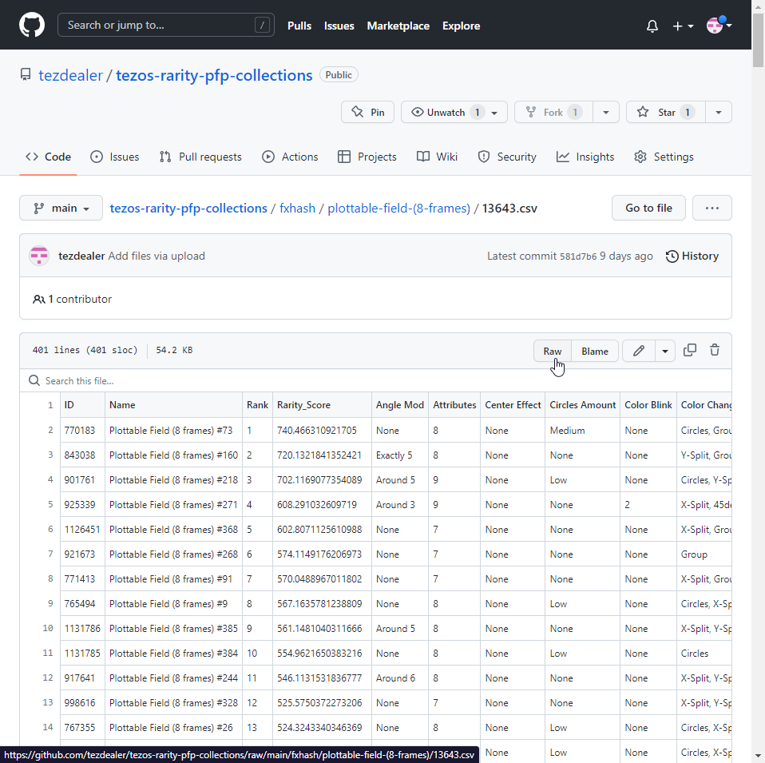Star the repository

pyautogui.click(x=657, y=113)
